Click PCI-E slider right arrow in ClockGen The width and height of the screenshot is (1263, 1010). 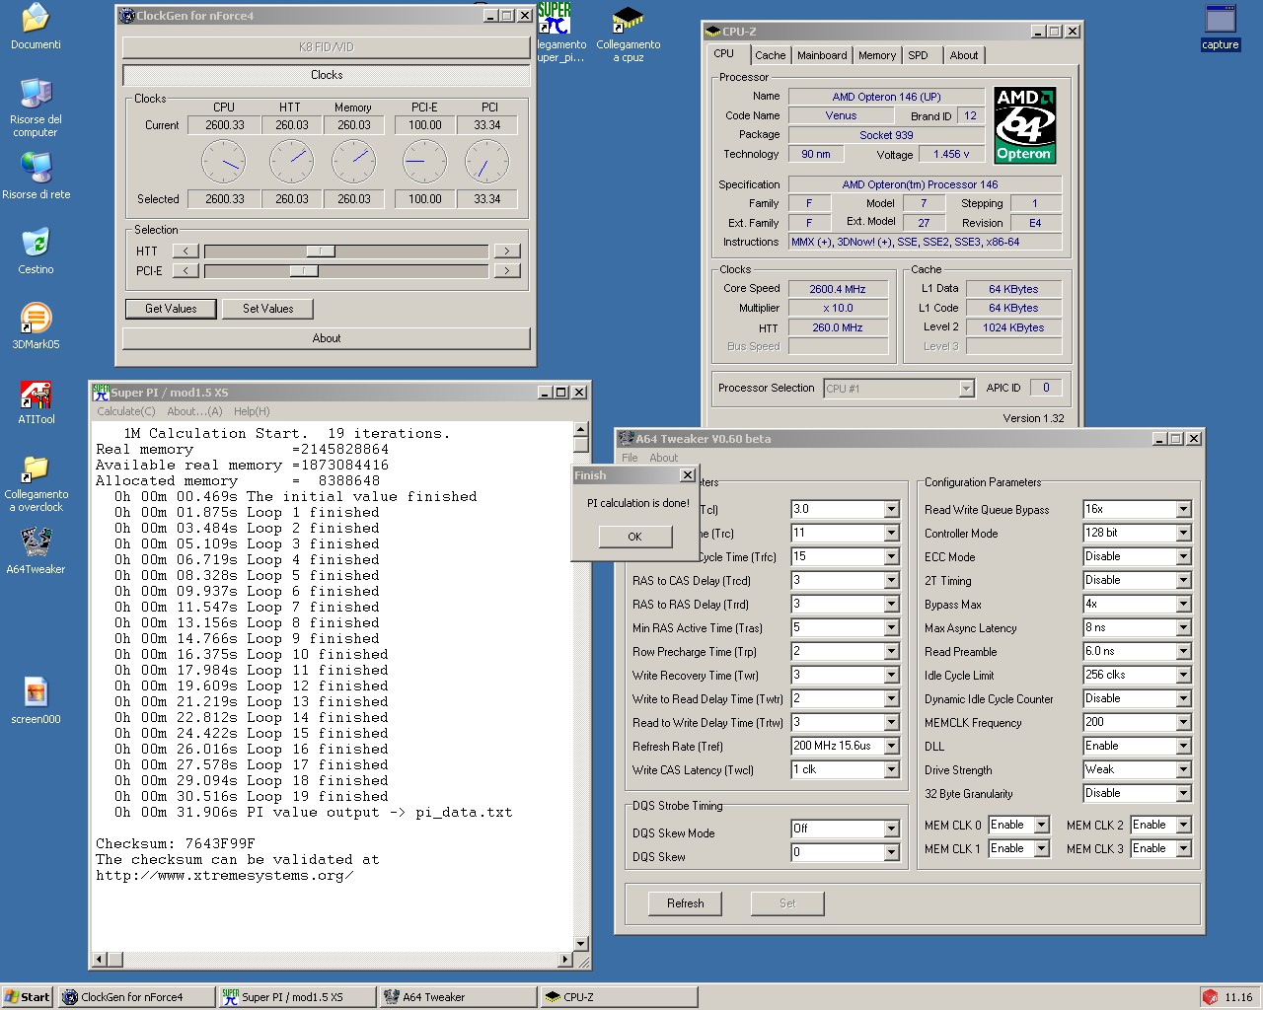(x=507, y=270)
